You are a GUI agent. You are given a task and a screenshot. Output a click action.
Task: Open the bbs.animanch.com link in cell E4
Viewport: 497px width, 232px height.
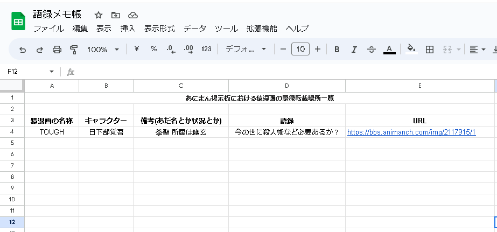point(411,132)
